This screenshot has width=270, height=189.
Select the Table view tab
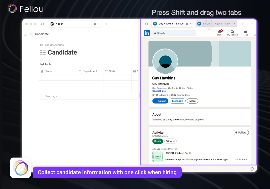(x=46, y=64)
